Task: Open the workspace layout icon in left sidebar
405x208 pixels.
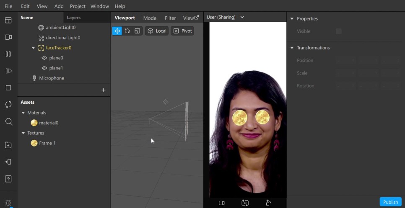Action: pyautogui.click(x=8, y=20)
